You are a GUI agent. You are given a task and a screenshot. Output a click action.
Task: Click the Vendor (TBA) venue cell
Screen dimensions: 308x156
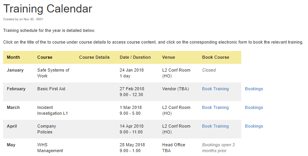point(175,89)
